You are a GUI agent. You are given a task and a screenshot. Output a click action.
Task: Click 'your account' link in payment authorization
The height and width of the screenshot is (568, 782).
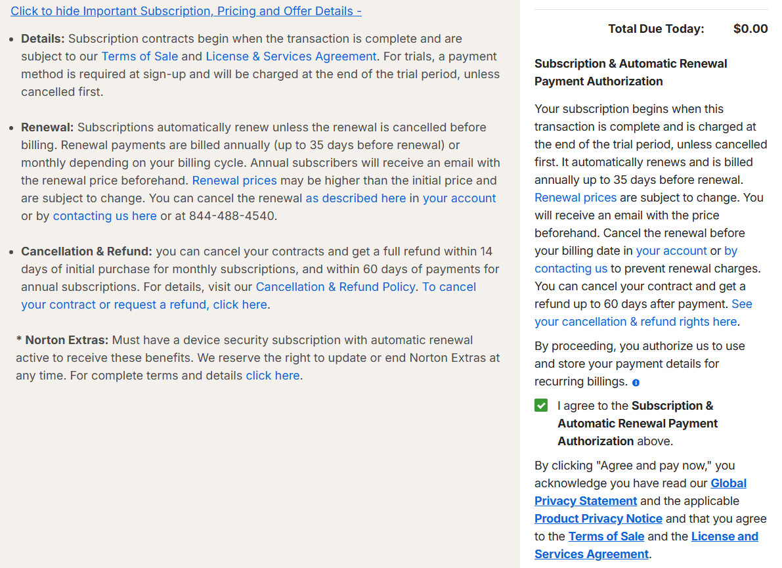point(671,251)
